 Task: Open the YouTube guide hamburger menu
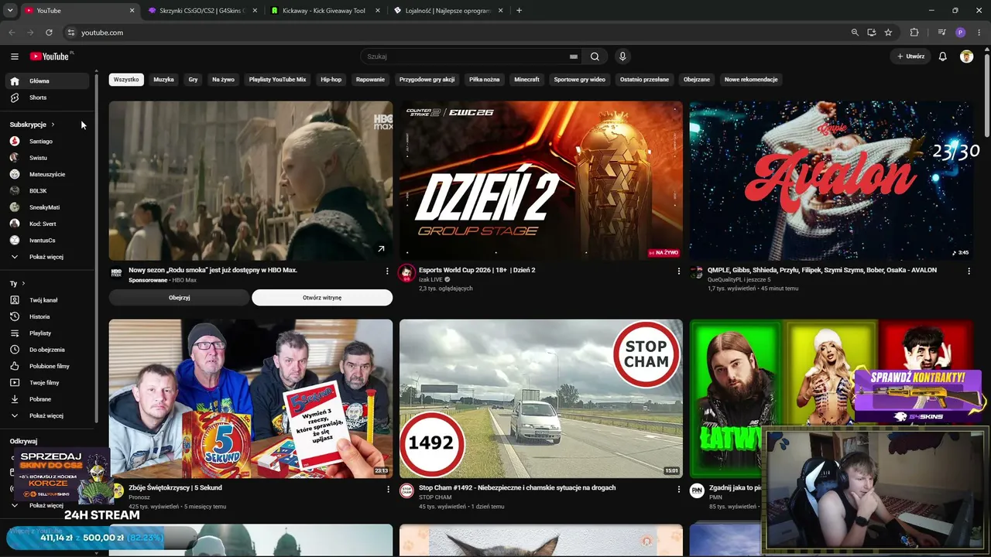15,56
